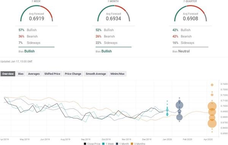Toggle the Close Price legend series
This screenshot has width=228, height=145.
(92, 144)
